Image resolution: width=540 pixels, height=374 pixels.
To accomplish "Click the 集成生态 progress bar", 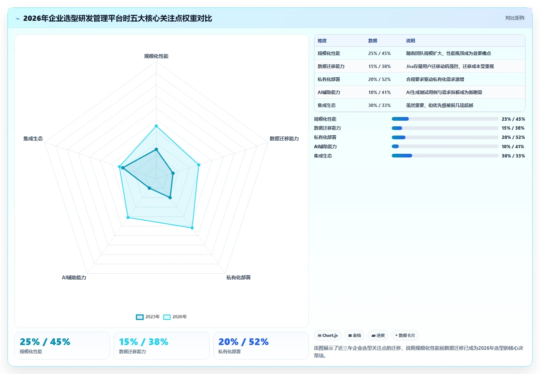I will point(445,156).
